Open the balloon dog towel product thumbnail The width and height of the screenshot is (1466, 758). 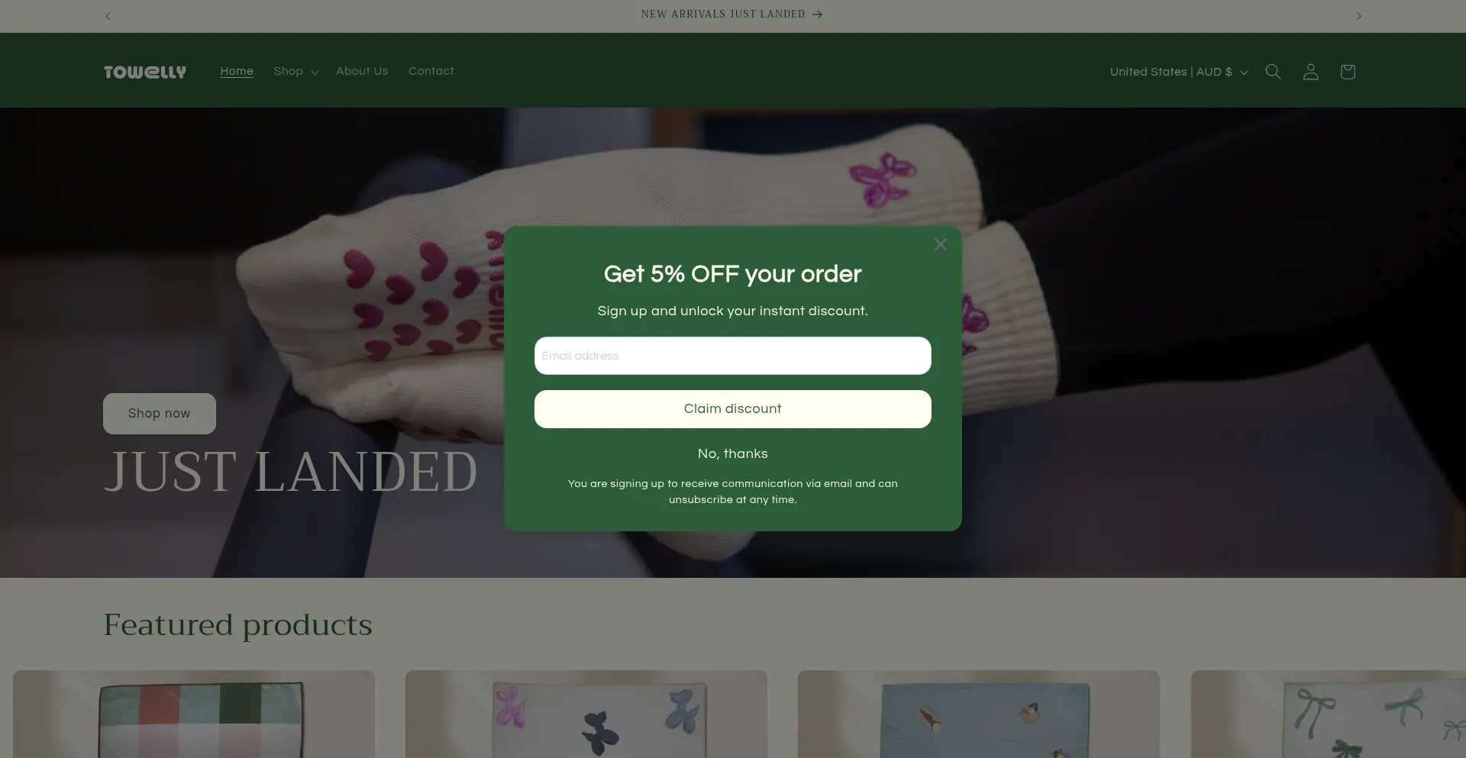586,714
